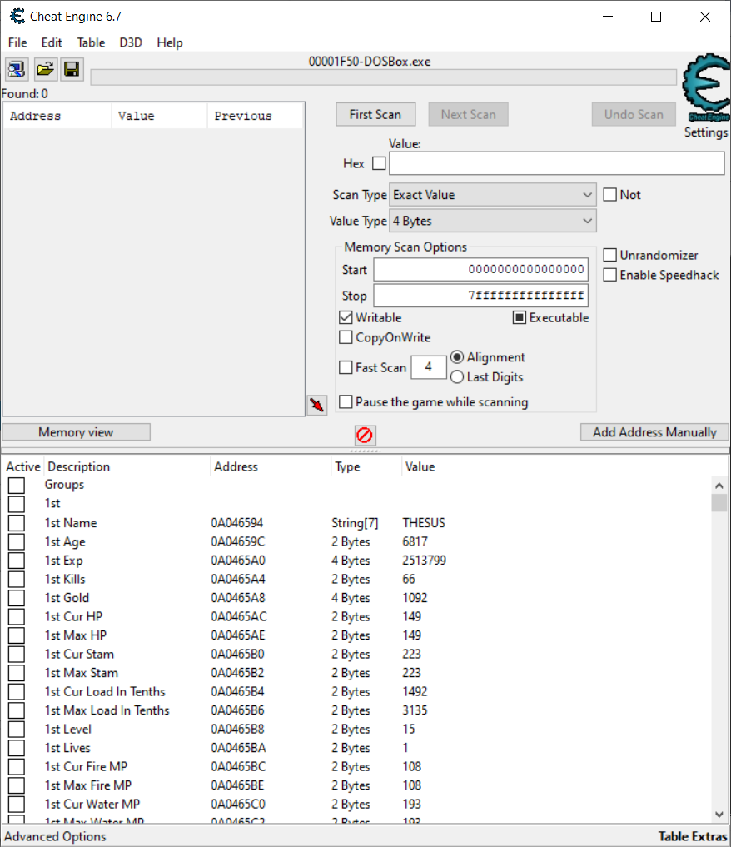The image size is (731, 847).
Task: Click the open process computer icon
Action: [17, 70]
